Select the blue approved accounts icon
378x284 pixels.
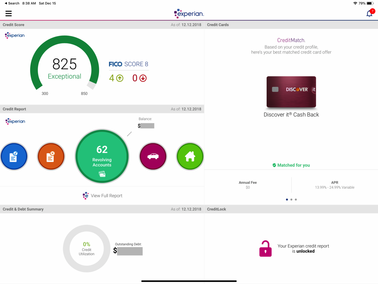tap(14, 156)
